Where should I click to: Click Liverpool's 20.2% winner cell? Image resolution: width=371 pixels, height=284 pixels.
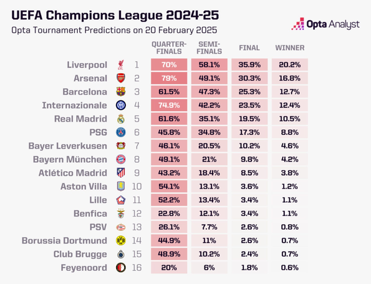point(289,65)
